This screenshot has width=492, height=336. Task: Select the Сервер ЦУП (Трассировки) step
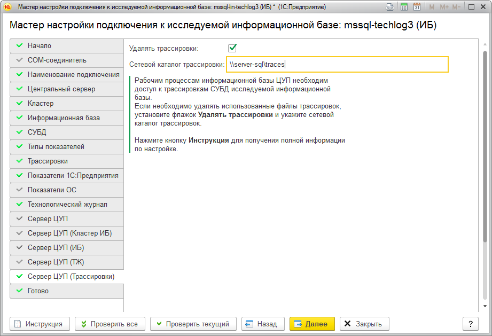pos(67,277)
